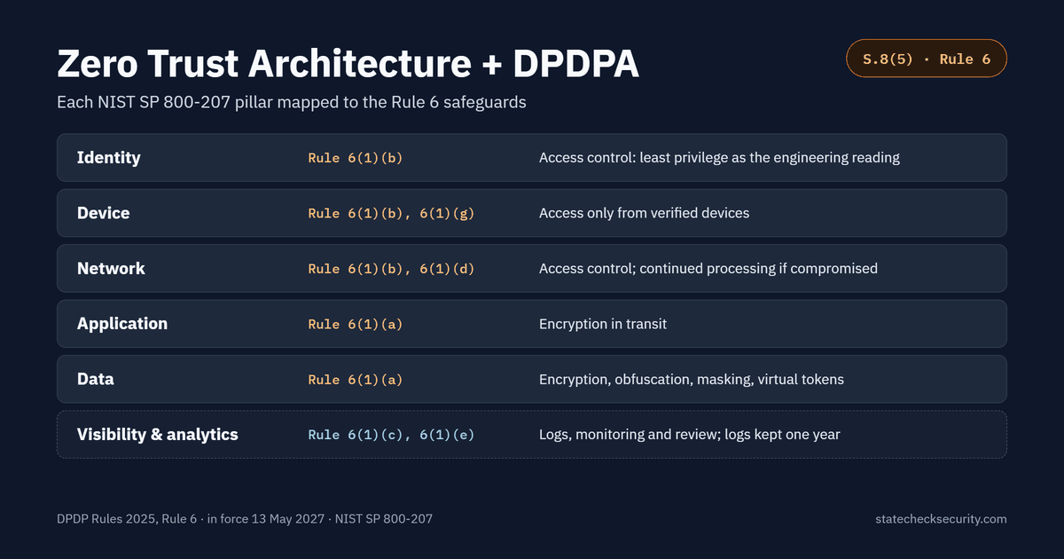
Task: Click the DPDP Rules 2025 footer note
Action: click(x=245, y=518)
